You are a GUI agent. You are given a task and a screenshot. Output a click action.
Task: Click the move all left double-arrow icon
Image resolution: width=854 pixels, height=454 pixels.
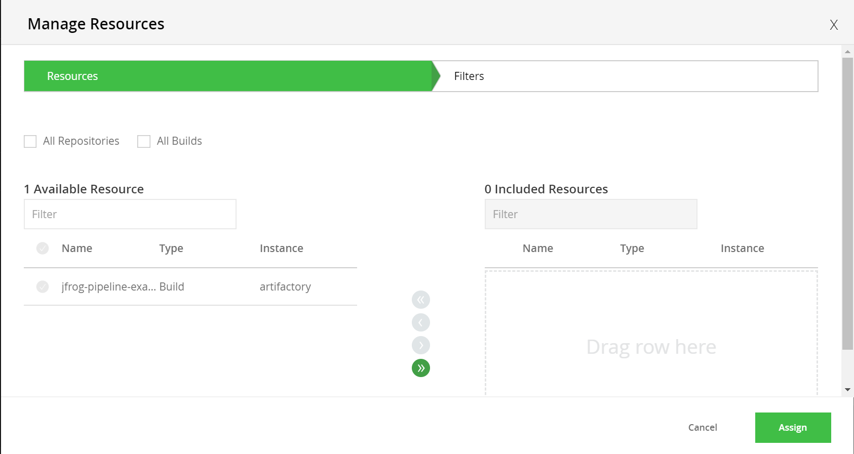click(421, 300)
